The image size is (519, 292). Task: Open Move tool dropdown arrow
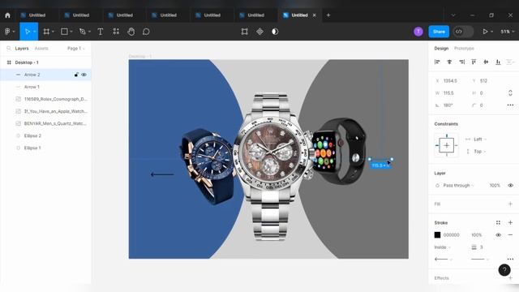tap(34, 32)
